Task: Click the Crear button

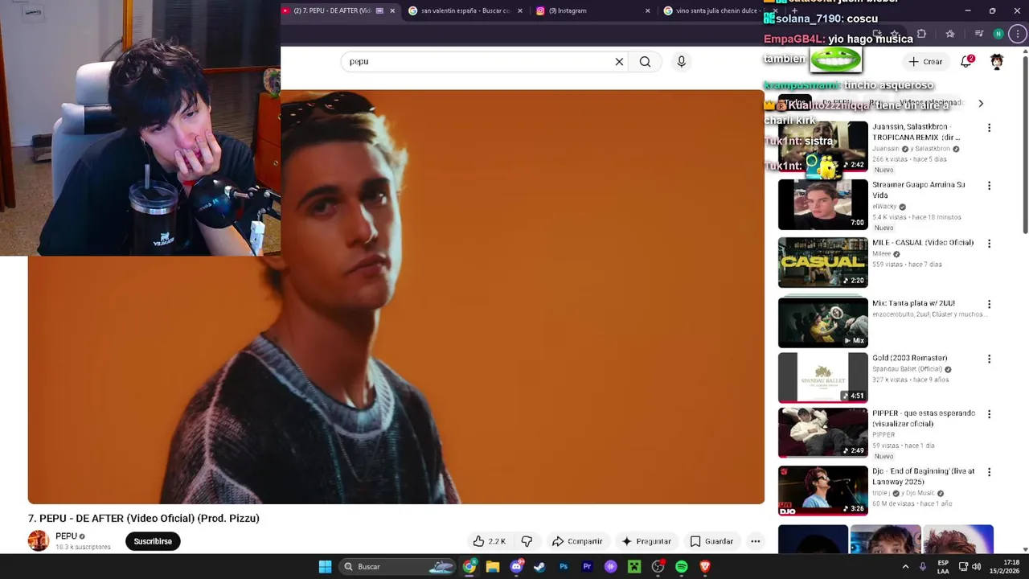Action: [x=925, y=61]
